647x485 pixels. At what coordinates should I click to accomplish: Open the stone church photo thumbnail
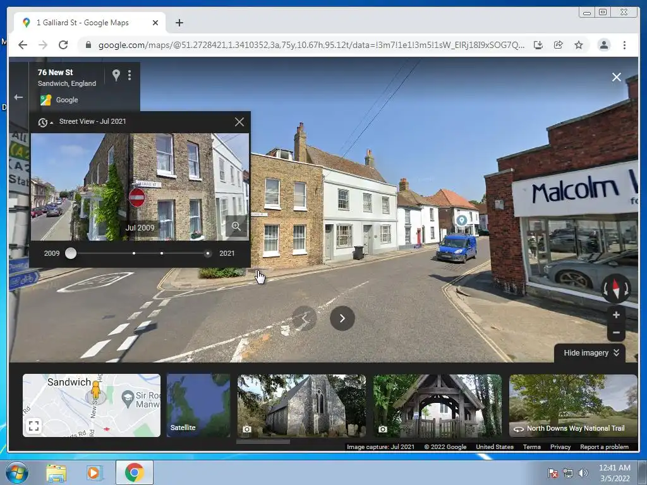301,405
